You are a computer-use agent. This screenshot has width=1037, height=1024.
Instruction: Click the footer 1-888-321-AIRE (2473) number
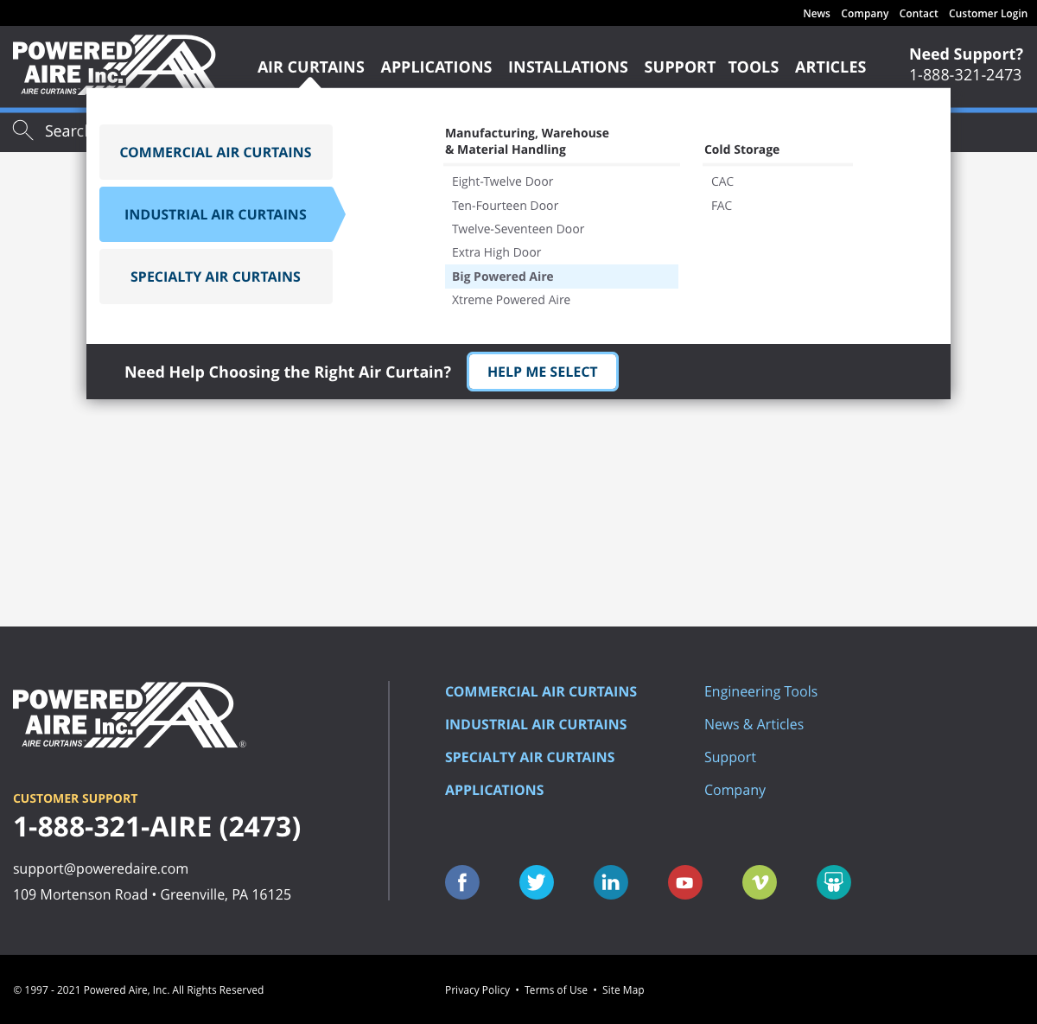pos(157,827)
